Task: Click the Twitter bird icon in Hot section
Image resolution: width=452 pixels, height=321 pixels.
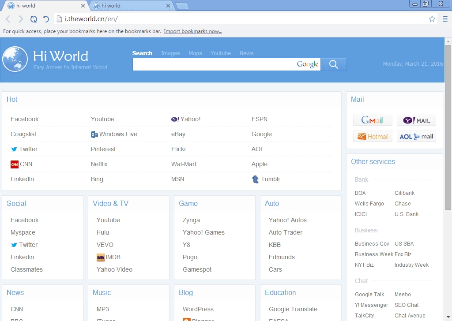Action: click(14, 149)
